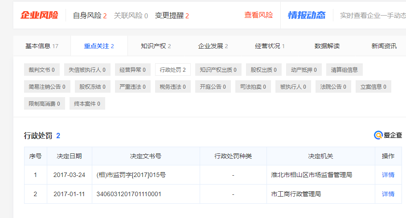Switch to 经营状况 tab
This screenshot has width=406, height=218.
pyautogui.click(x=270, y=46)
